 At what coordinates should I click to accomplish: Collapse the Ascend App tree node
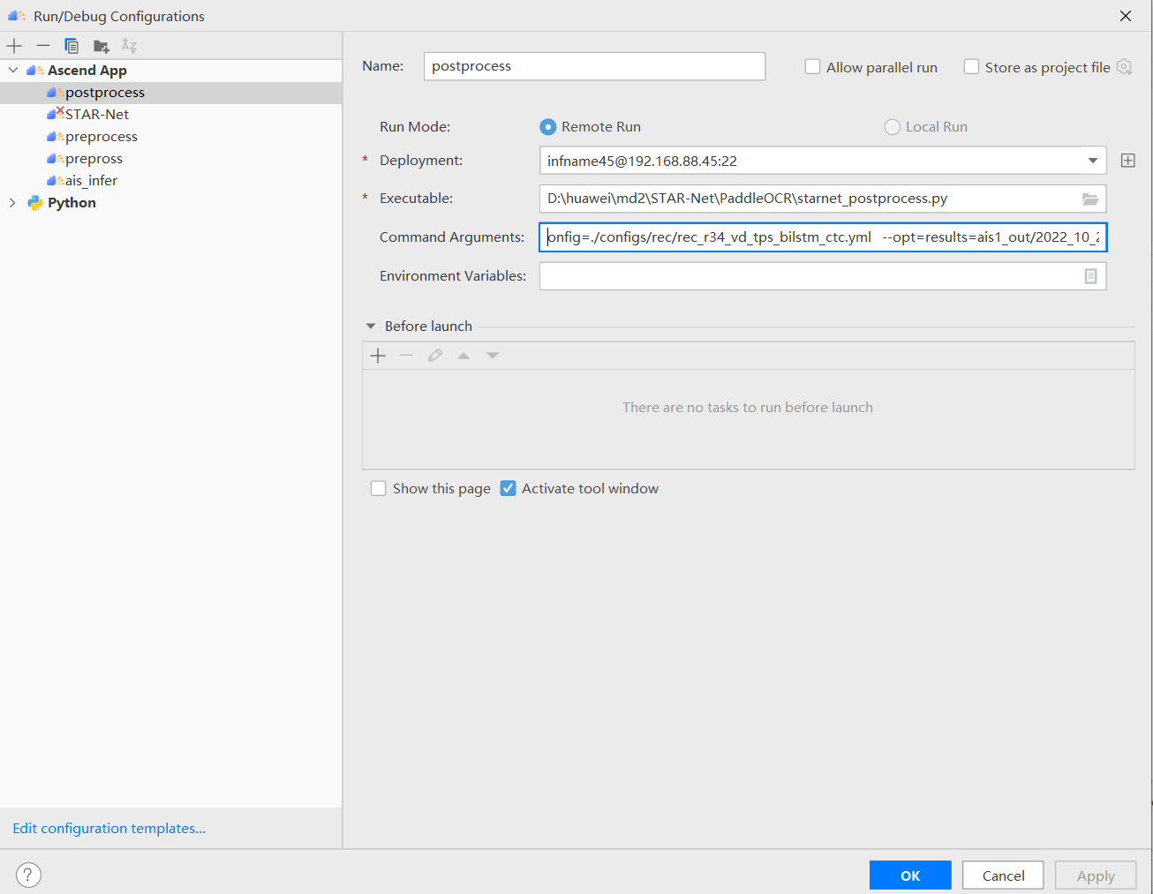[13, 70]
